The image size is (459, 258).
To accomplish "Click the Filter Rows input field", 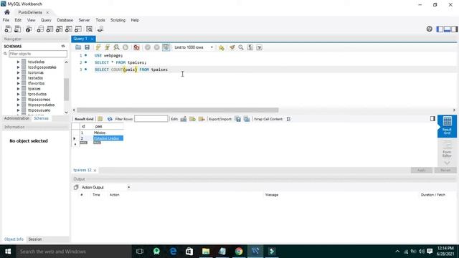I will point(151,119).
